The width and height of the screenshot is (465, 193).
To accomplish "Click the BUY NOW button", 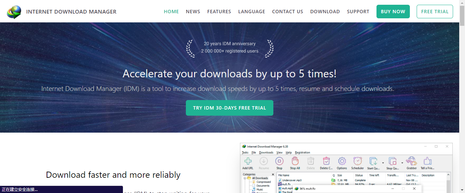I will 393,12.
